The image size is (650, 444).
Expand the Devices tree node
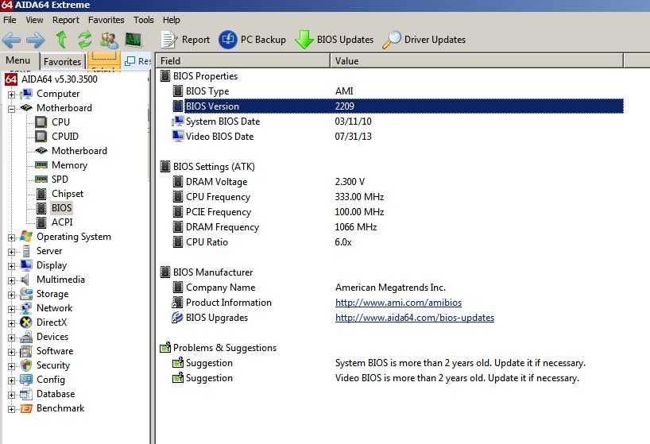pos(12,338)
